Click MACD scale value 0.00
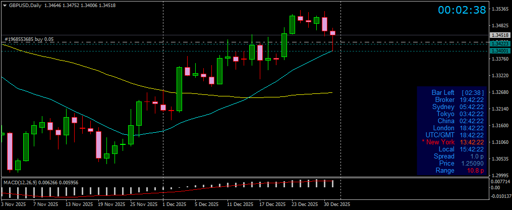The width and height of the screenshot is (512, 210). 496,187
